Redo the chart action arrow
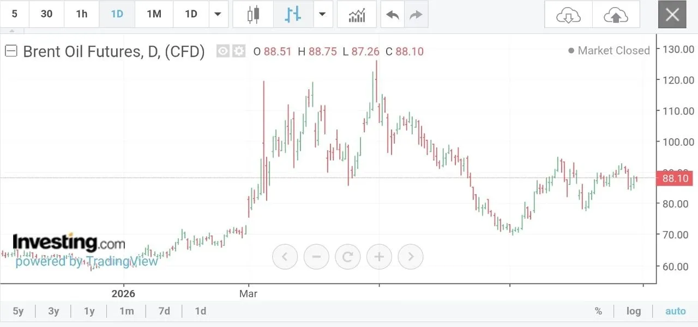698x327 pixels. coord(416,14)
